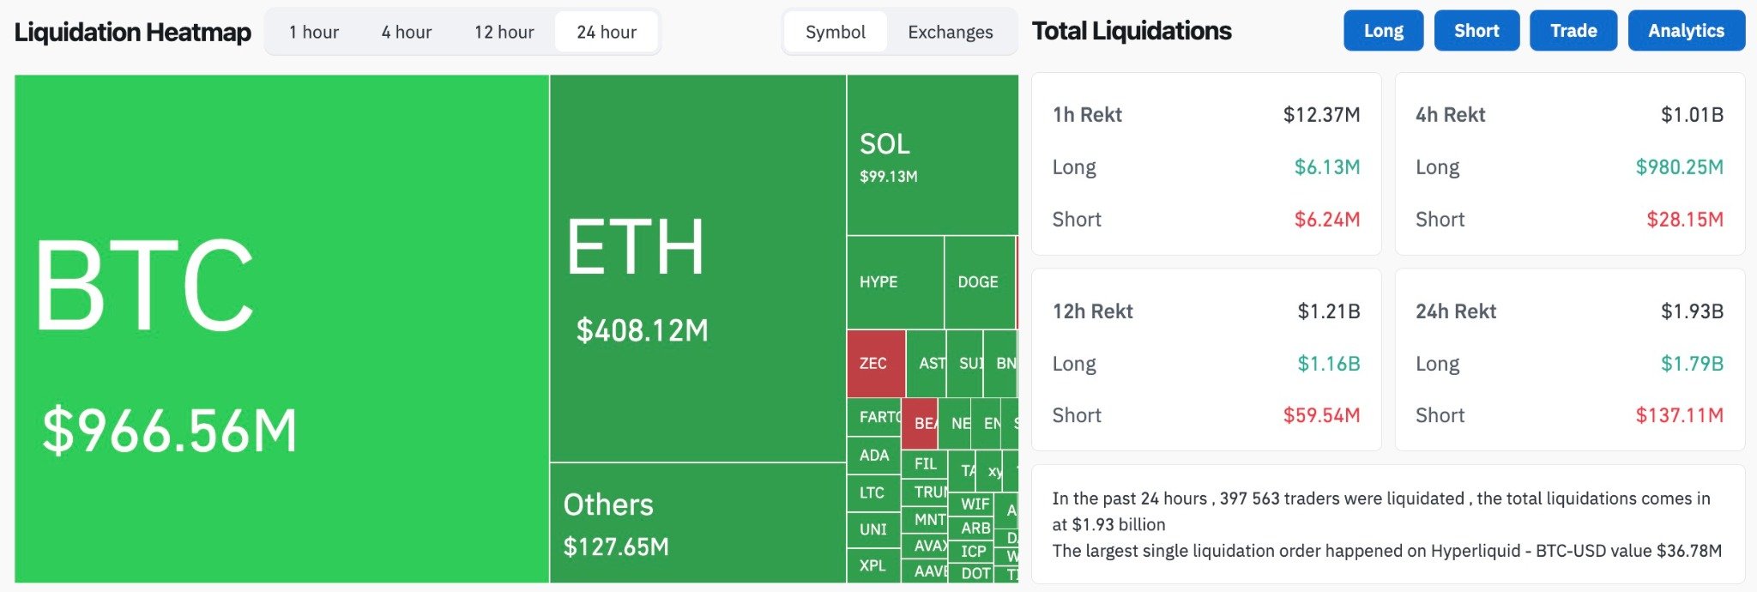This screenshot has height=592, width=1757.
Task: Select the HYPE heatmap tile
Action: [895, 282]
